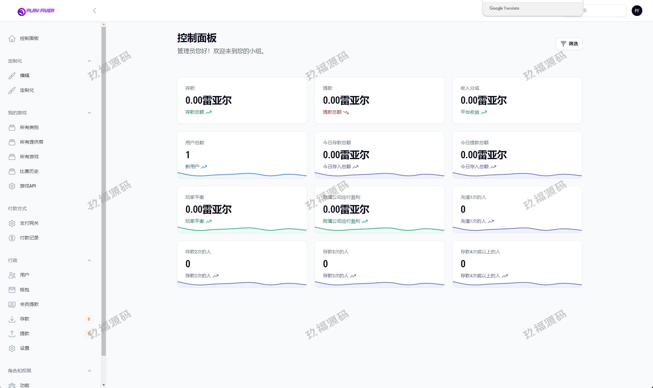Click the dollar icon beside 付款记录
Screen dimensions: 653x388
[12, 238]
